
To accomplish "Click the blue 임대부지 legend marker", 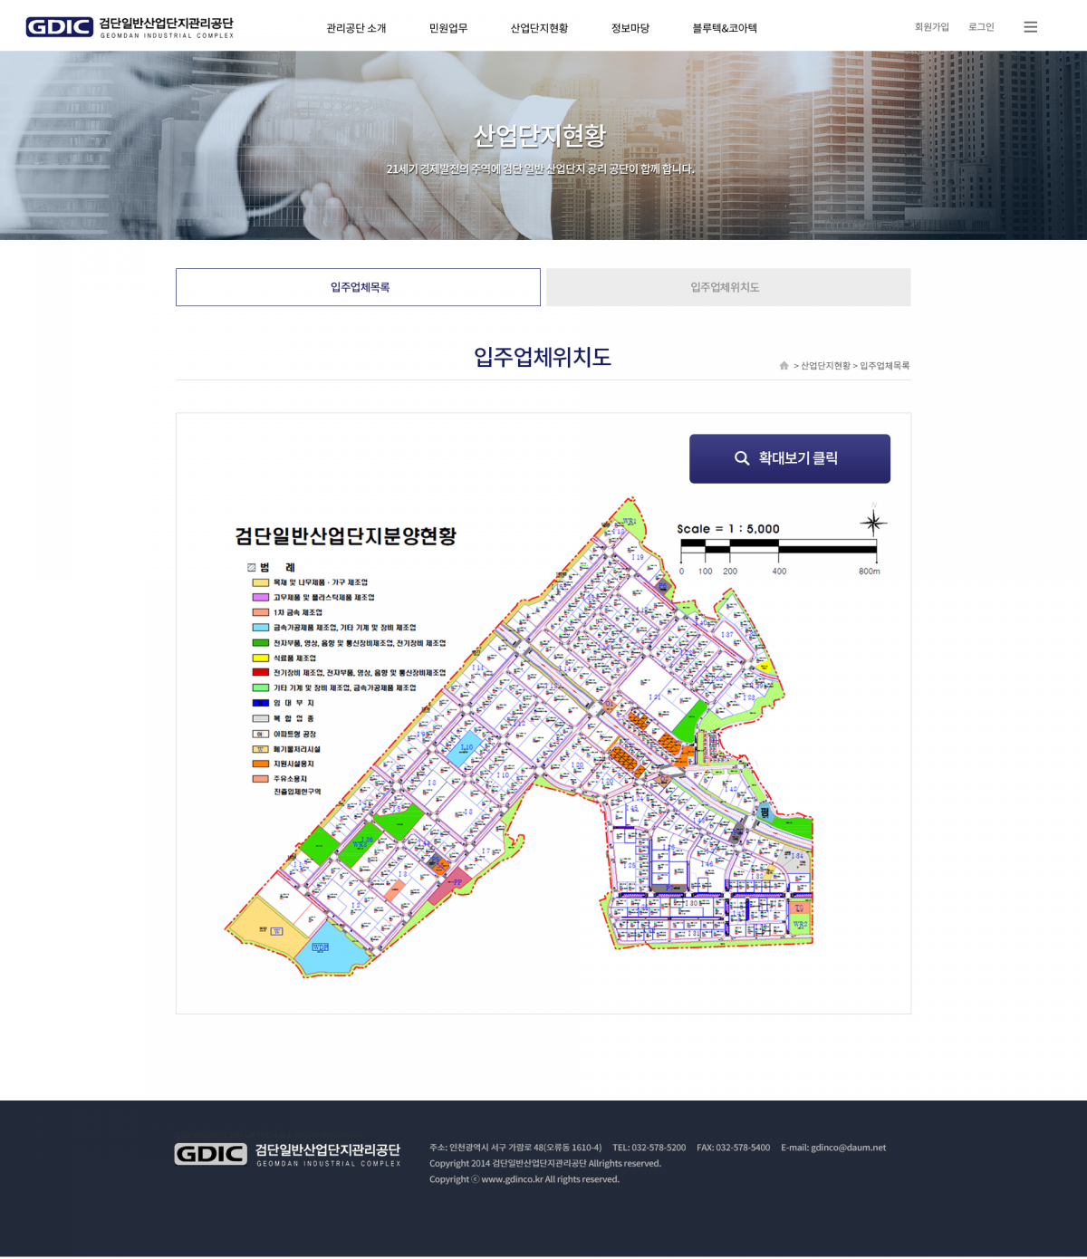I will tap(260, 703).
